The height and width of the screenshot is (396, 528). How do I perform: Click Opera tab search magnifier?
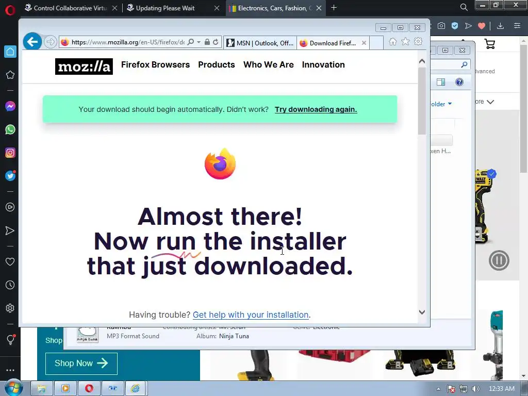[464, 7]
